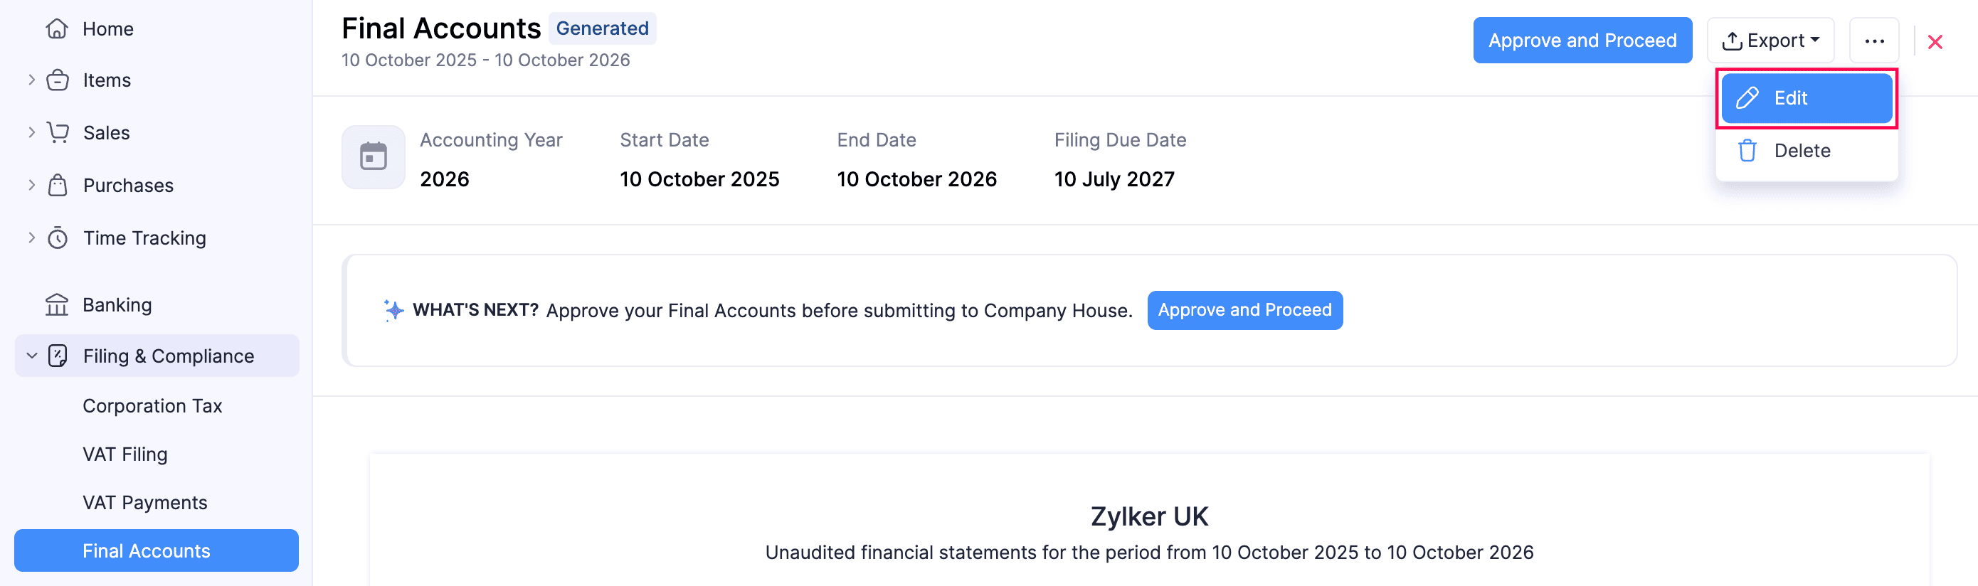
Task: Click the trash icon next to Delete
Action: [x=1748, y=150]
